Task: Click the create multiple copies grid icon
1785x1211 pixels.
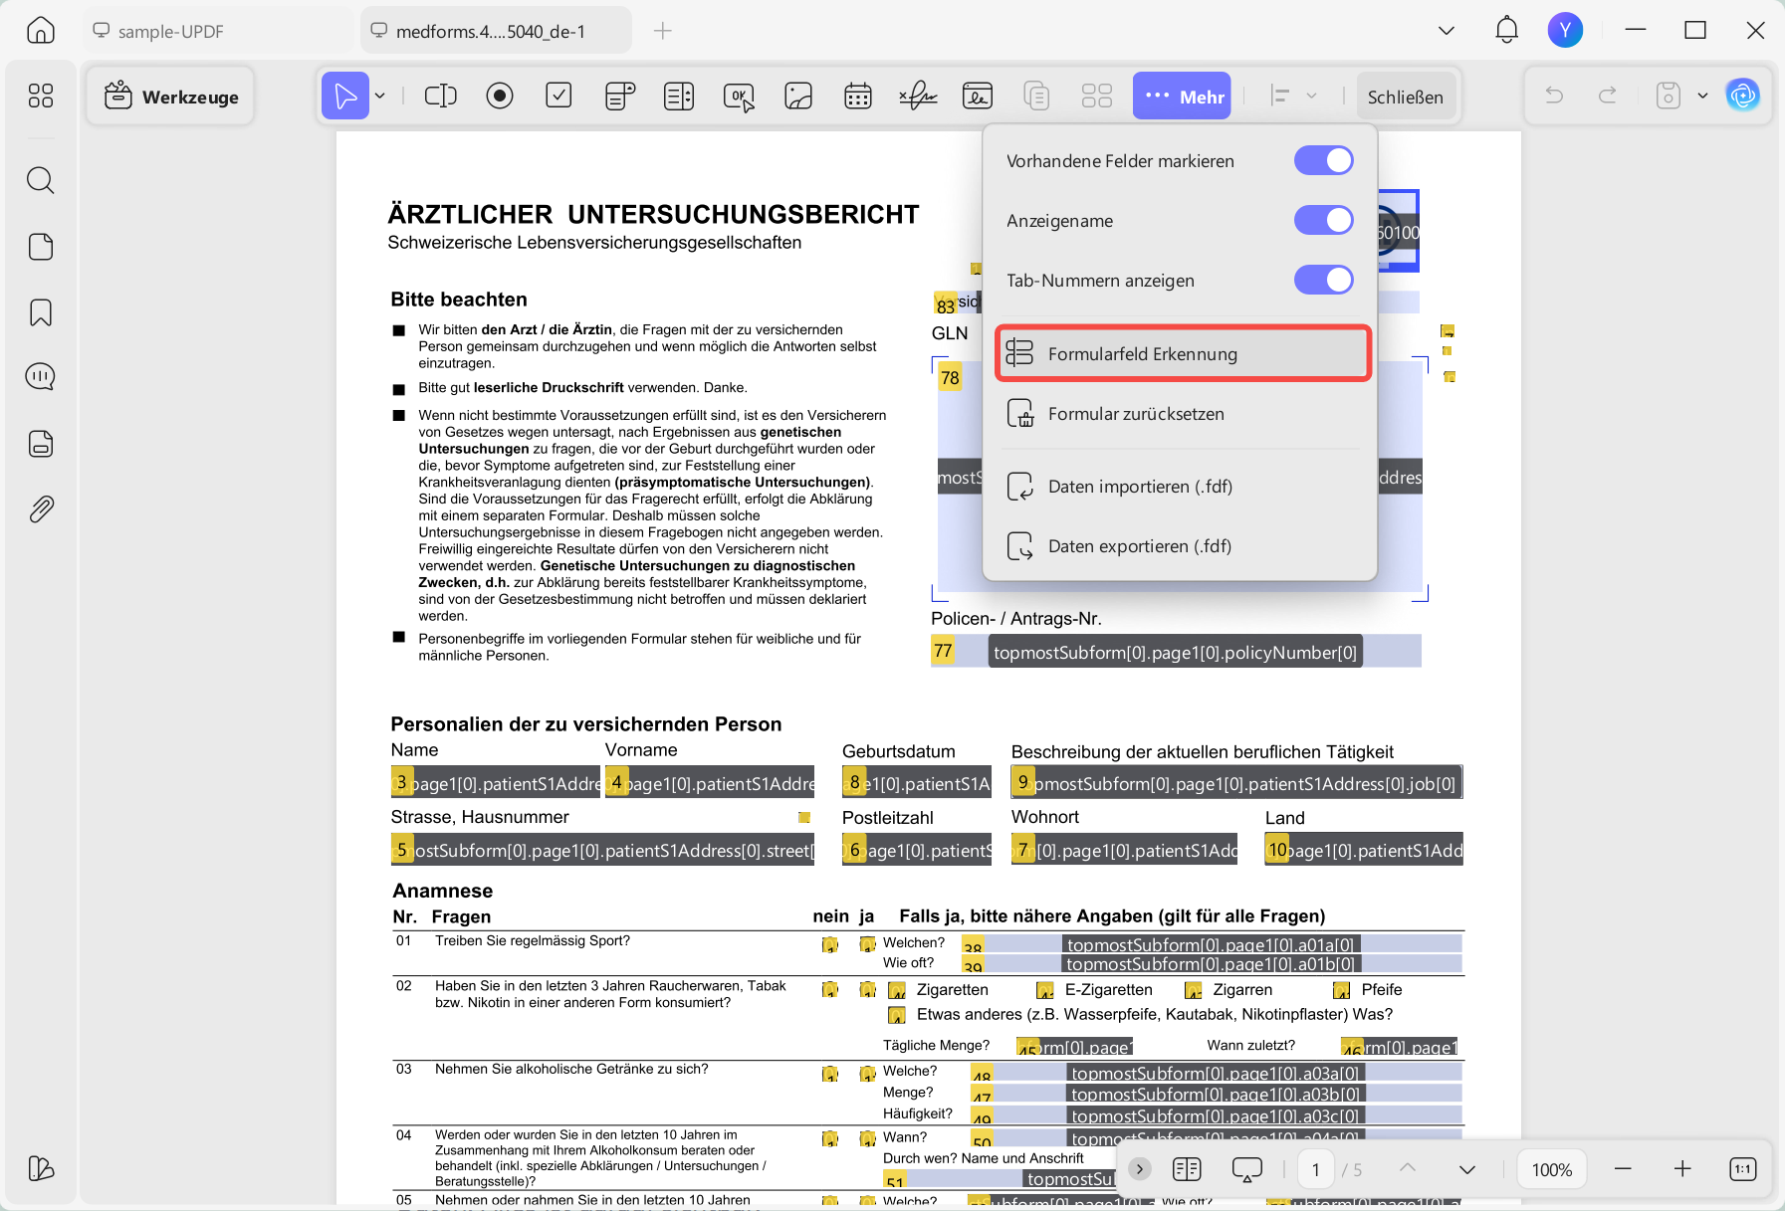Action: [1097, 97]
